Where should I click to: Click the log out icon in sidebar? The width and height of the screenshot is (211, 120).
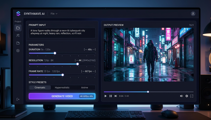pos(18,99)
